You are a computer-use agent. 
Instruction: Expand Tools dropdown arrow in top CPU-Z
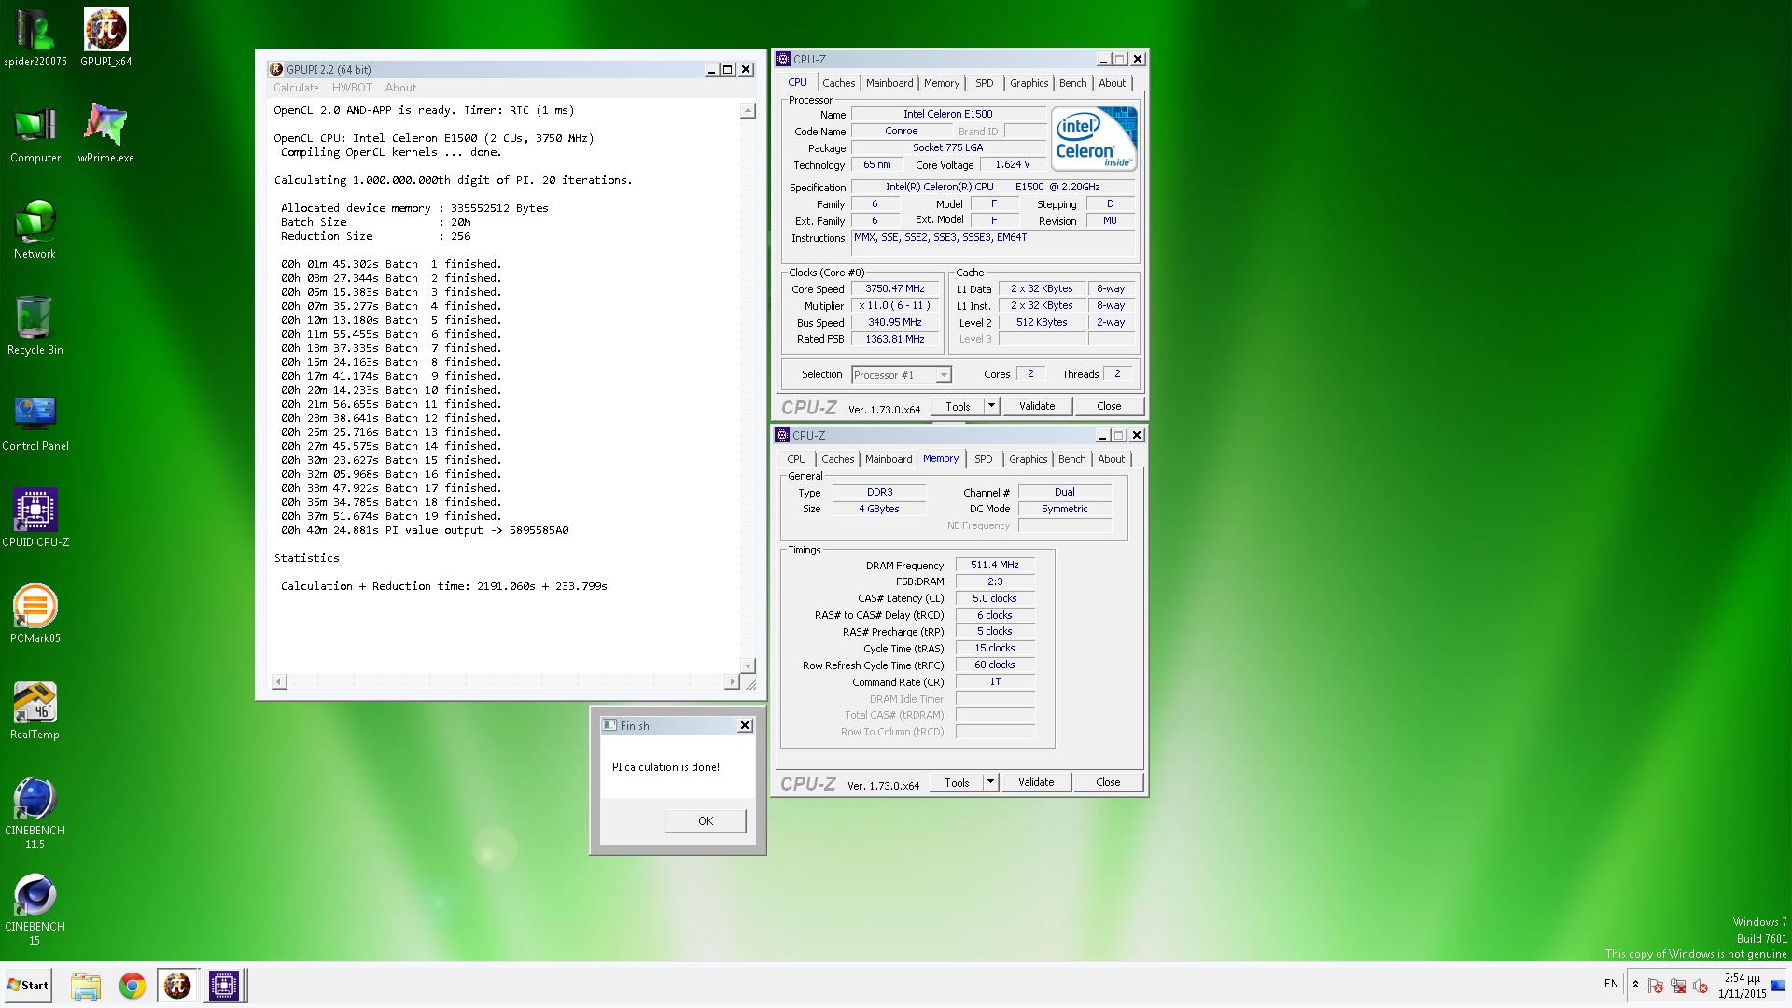point(991,406)
